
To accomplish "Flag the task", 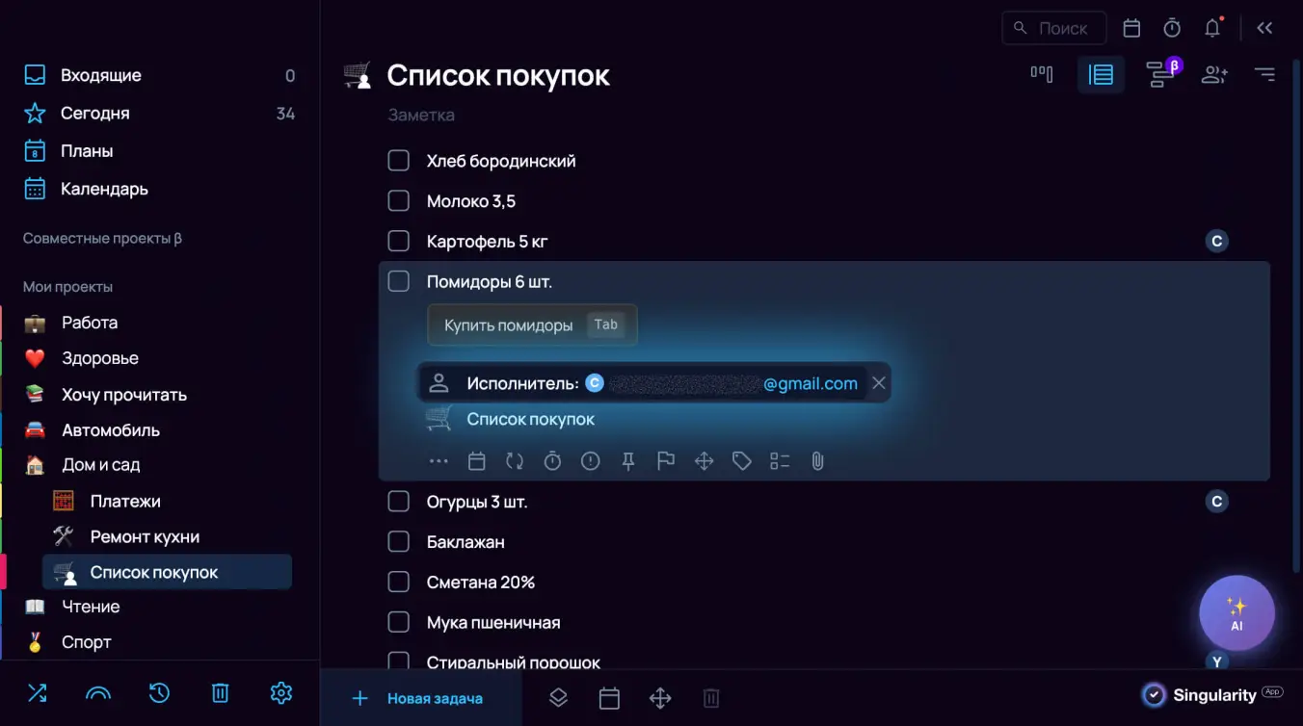I will (x=666, y=461).
